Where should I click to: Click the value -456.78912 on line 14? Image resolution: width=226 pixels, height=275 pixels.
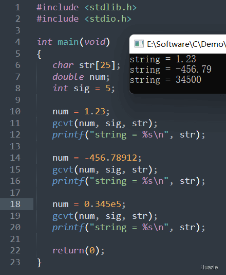point(111,158)
